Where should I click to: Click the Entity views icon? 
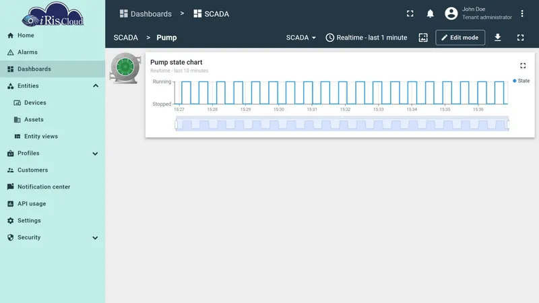point(18,137)
